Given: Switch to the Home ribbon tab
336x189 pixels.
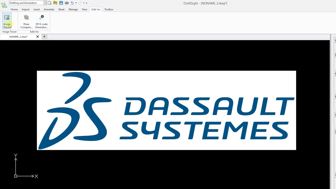Looking at the screenshot, I should [x=14, y=9].
